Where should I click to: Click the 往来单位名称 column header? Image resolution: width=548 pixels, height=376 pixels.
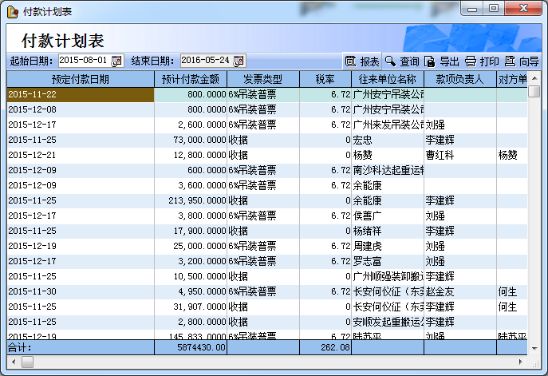pyautogui.click(x=387, y=79)
